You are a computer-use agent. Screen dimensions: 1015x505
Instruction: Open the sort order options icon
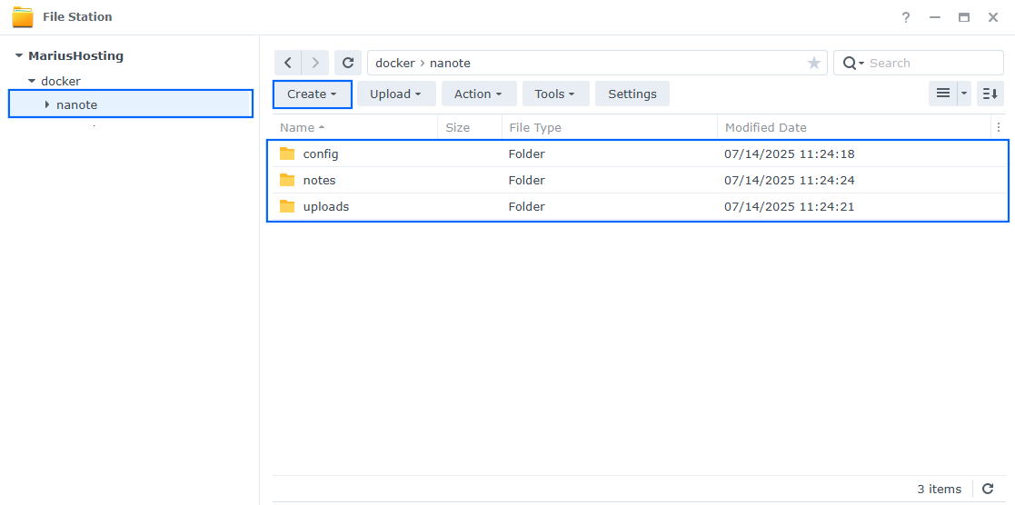pos(990,94)
